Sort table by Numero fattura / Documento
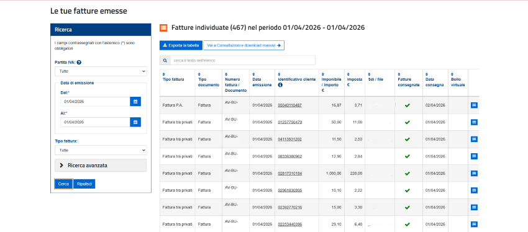This screenshot has width=528, height=232. 226,74
